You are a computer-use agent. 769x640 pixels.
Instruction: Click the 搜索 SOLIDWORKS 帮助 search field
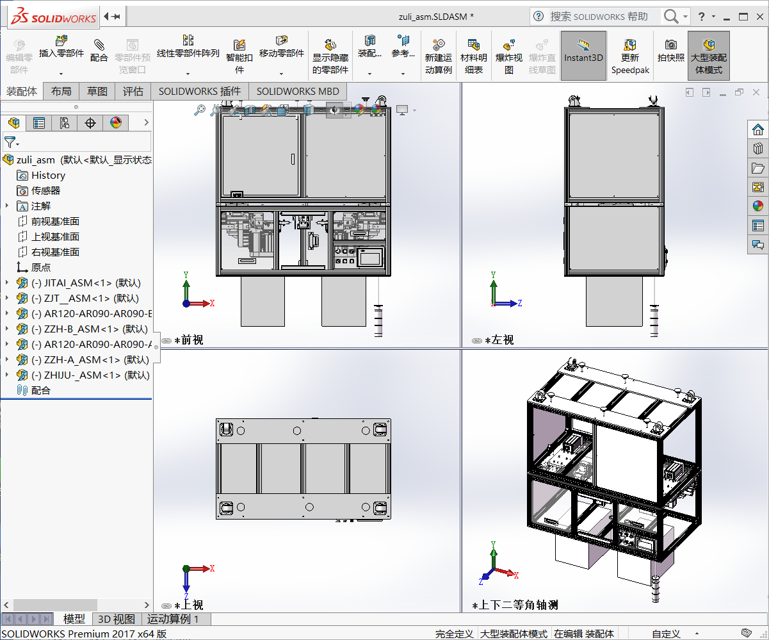pyautogui.click(x=602, y=15)
